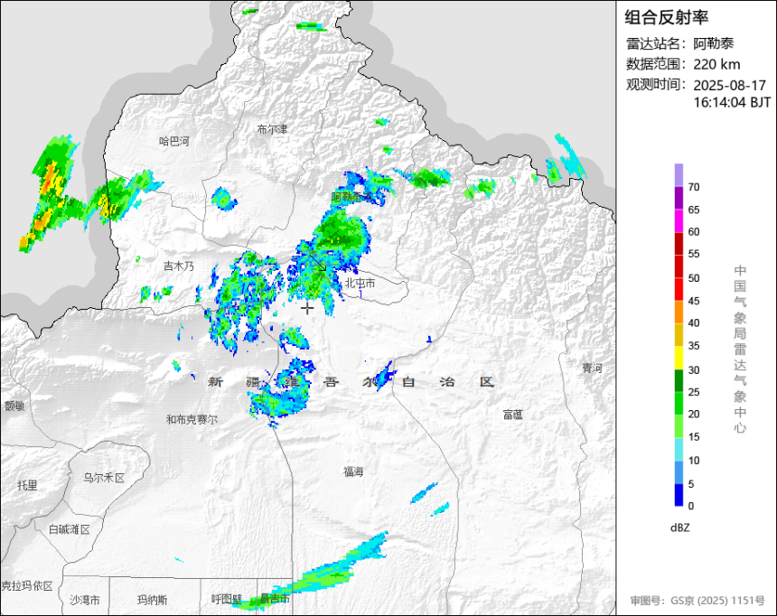Click the data range value 220 km
This screenshot has height=616, width=777.
(716, 64)
